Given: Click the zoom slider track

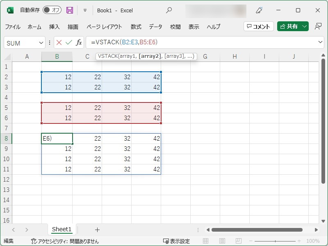Looking at the screenshot, I should [275, 241].
